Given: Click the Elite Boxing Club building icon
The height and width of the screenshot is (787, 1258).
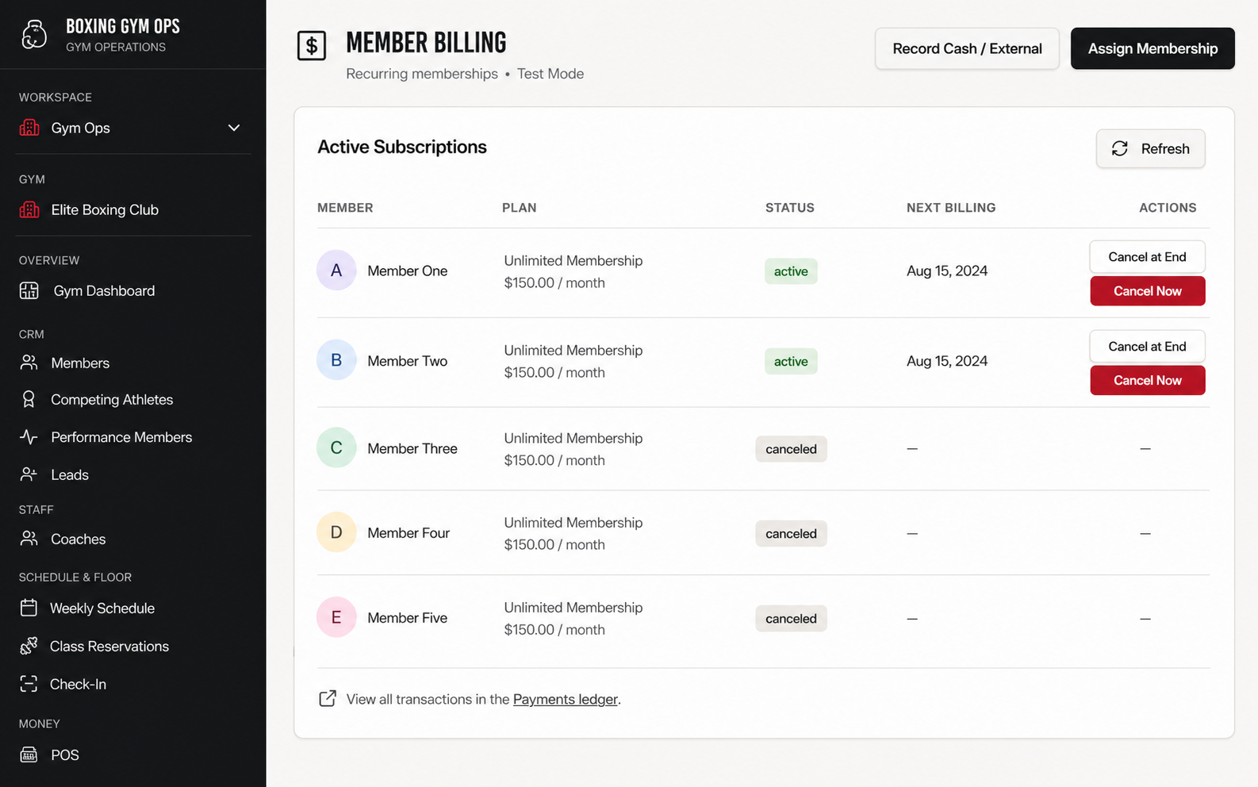Looking at the screenshot, I should click(29, 209).
